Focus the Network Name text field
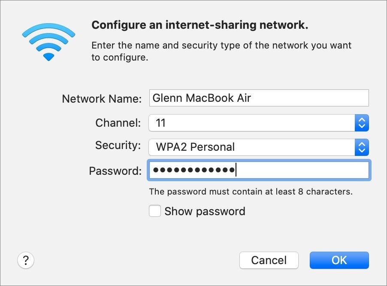The height and width of the screenshot is (286, 387). point(259,98)
